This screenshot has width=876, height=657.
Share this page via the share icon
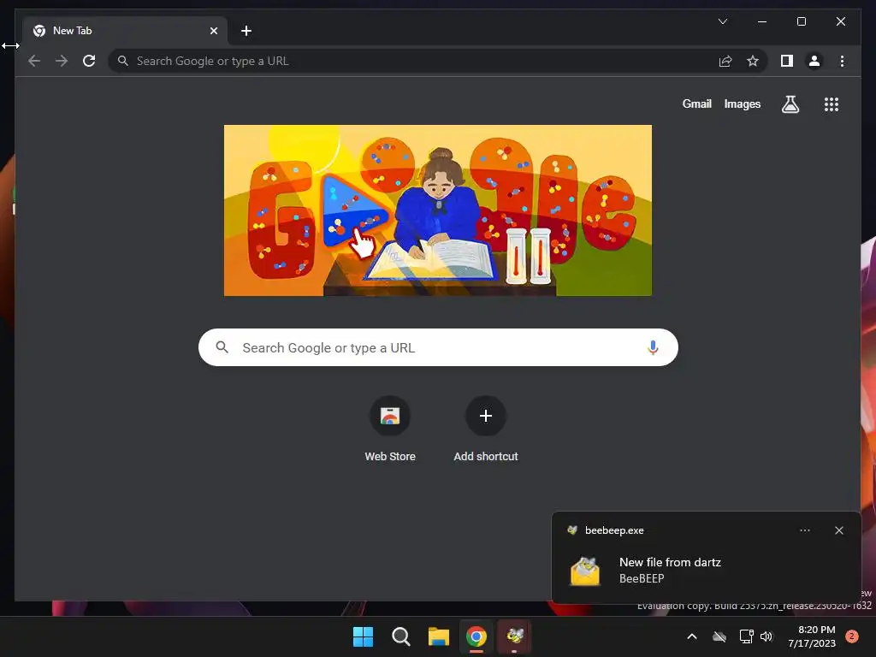click(725, 61)
